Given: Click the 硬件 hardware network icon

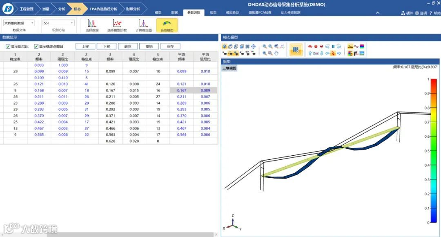Looking at the screenshot, I should click(x=403, y=13).
